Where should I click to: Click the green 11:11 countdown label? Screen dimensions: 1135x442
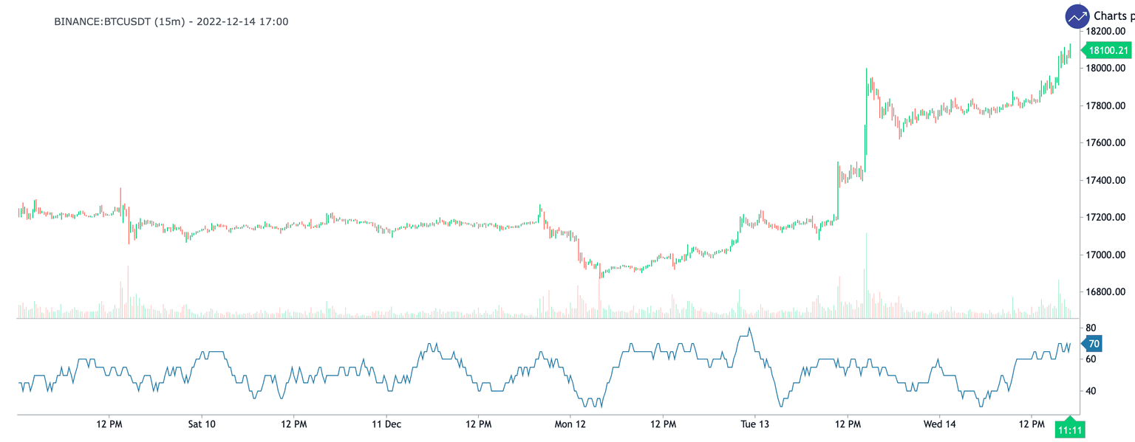pyautogui.click(x=1069, y=429)
